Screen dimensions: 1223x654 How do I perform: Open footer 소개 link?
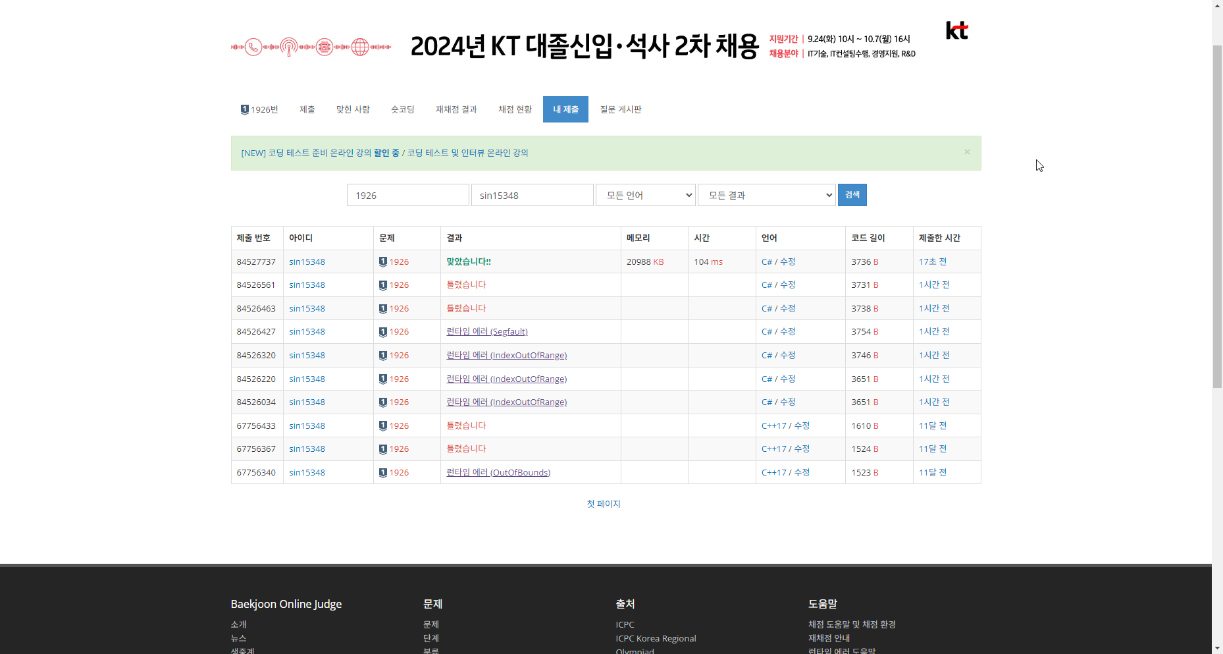pyautogui.click(x=238, y=624)
